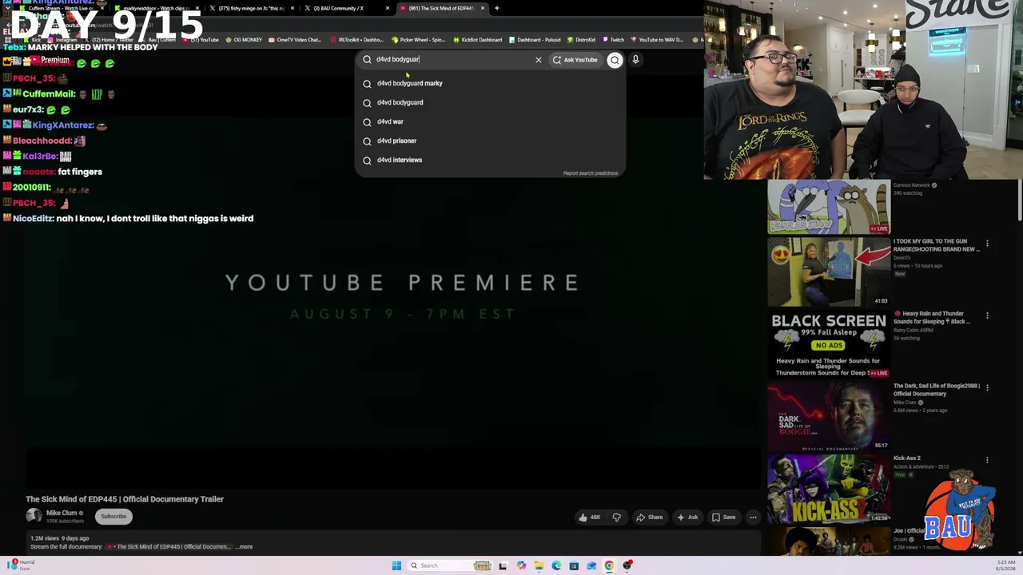The height and width of the screenshot is (575, 1023).
Task: Open options menu for Heavy Rain video
Action: coord(987,315)
